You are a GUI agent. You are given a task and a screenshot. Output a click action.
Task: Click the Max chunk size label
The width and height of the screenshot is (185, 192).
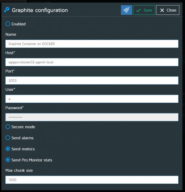click(19, 171)
